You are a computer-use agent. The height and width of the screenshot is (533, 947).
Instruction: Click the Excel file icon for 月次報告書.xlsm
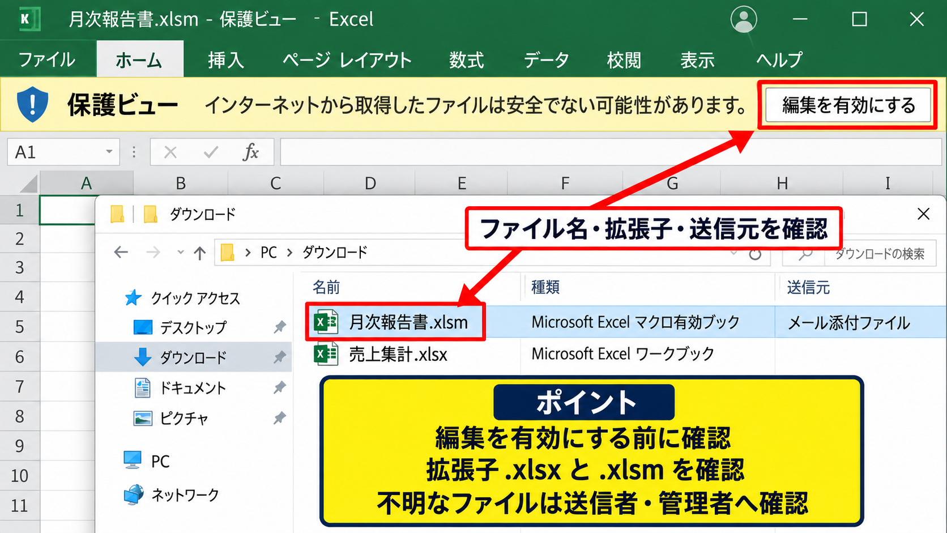click(326, 322)
